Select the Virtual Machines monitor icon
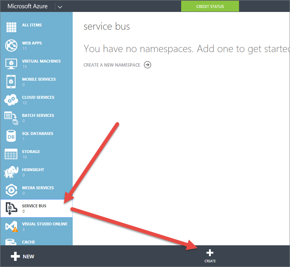Image resolution: width=290 pixels, height=267 pixels. (x=11, y=64)
